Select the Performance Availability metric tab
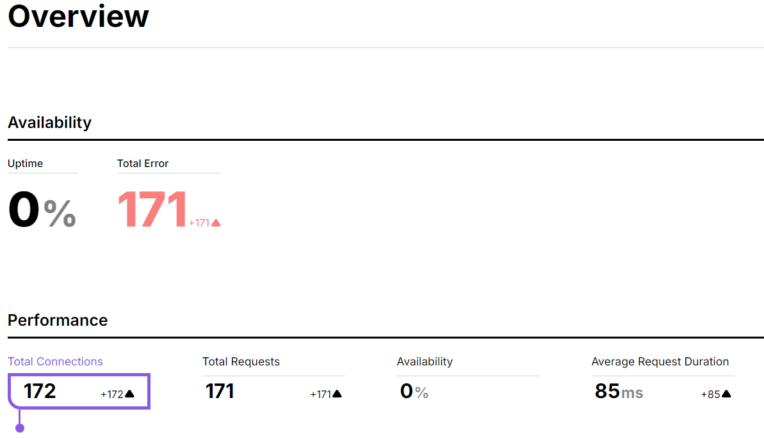The height and width of the screenshot is (439, 764). point(425,362)
